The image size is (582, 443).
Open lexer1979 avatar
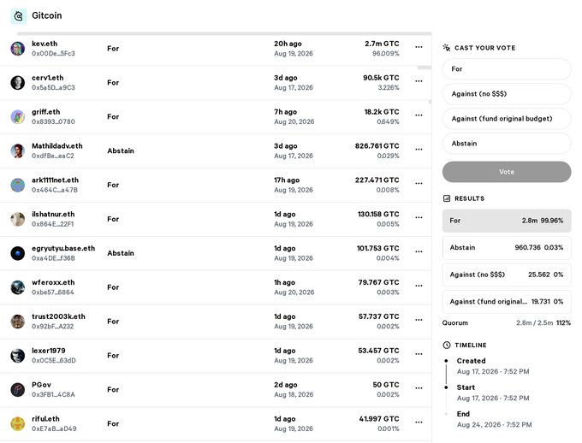(17, 356)
